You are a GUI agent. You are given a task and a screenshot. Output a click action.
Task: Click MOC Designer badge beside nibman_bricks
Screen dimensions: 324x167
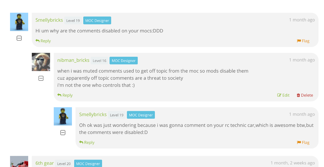(x=123, y=61)
